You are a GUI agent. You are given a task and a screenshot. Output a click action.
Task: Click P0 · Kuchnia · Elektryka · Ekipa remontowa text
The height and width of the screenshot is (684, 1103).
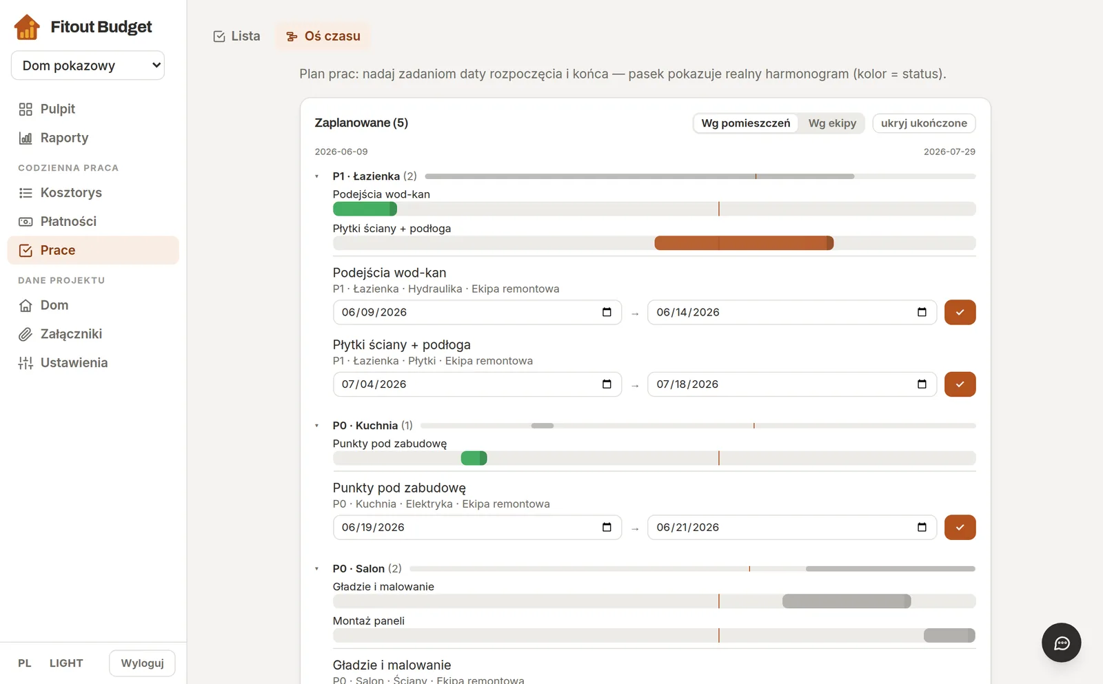coord(441,504)
